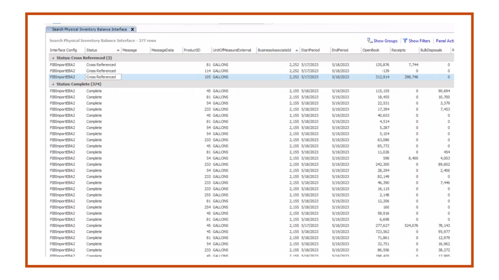Sort by BulkDisposals column header
Screen dimensions: 499x280
tap(431, 50)
